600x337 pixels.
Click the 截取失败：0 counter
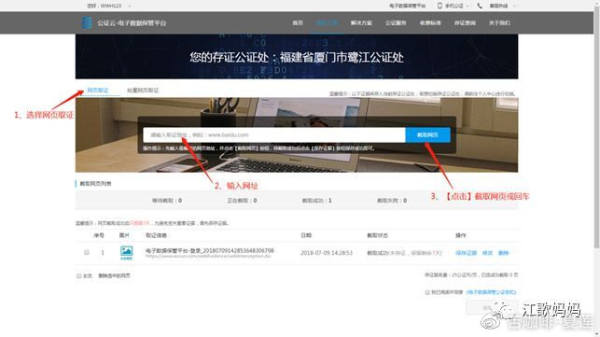coord(392,201)
